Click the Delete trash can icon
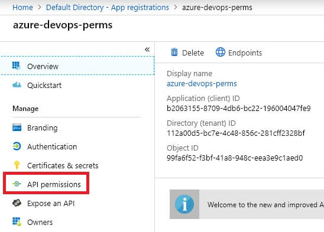 (x=174, y=52)
